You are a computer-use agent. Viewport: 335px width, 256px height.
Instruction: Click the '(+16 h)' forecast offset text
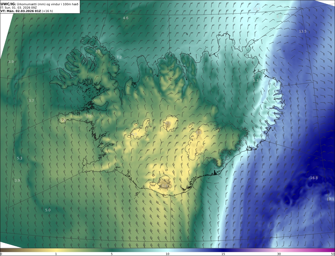pos(47,11)
